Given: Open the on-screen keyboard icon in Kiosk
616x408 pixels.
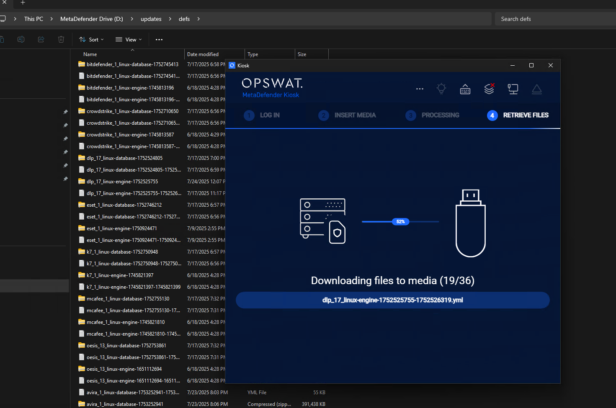Looking at the screenshot, I should click(465, 89).
